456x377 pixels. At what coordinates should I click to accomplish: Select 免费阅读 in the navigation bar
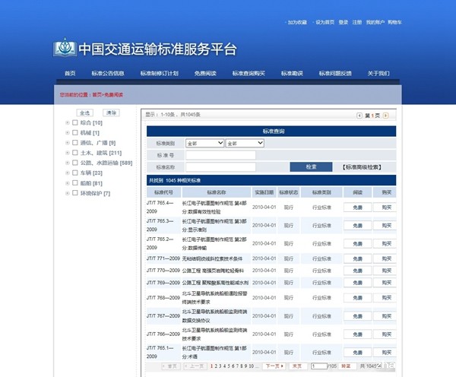pyautogui.click(x=205, y=74)
